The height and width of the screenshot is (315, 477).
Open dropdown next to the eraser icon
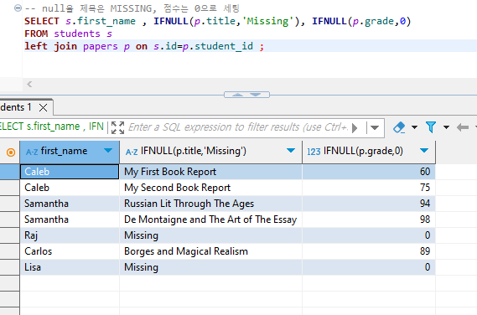(414, 127)
